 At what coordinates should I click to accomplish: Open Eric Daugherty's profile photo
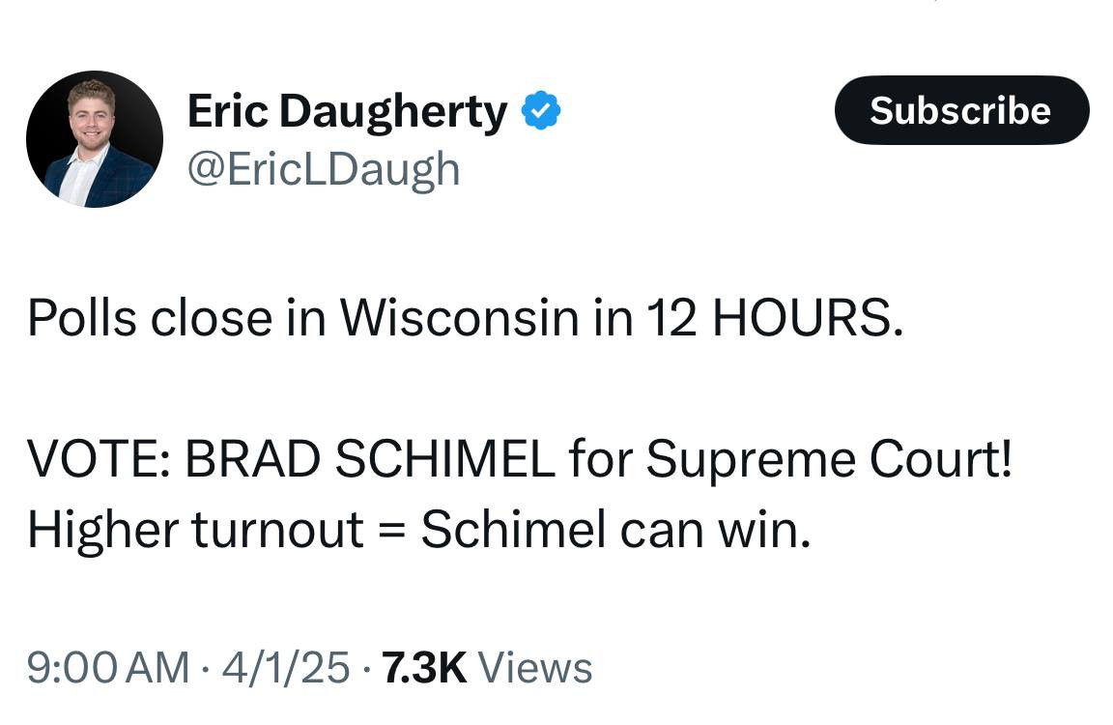coord(95,139)
